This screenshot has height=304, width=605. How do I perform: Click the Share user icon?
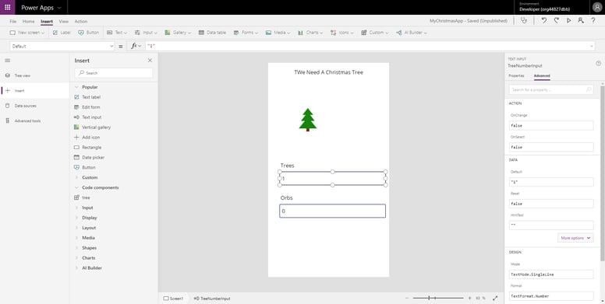pyautogui.click(x=580, y=21)
